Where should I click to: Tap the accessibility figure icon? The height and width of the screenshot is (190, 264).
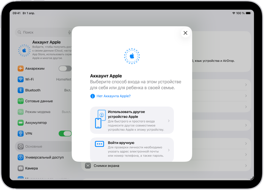21,157
